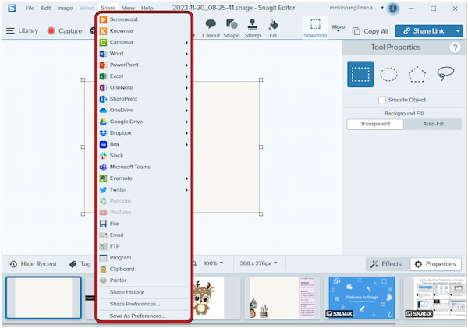Open the Edit menu
The image size is (468, 328).
pos(46,8)
